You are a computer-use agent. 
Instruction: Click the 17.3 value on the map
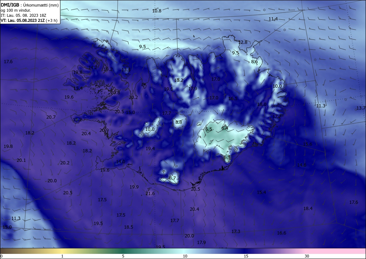(236, 231)
